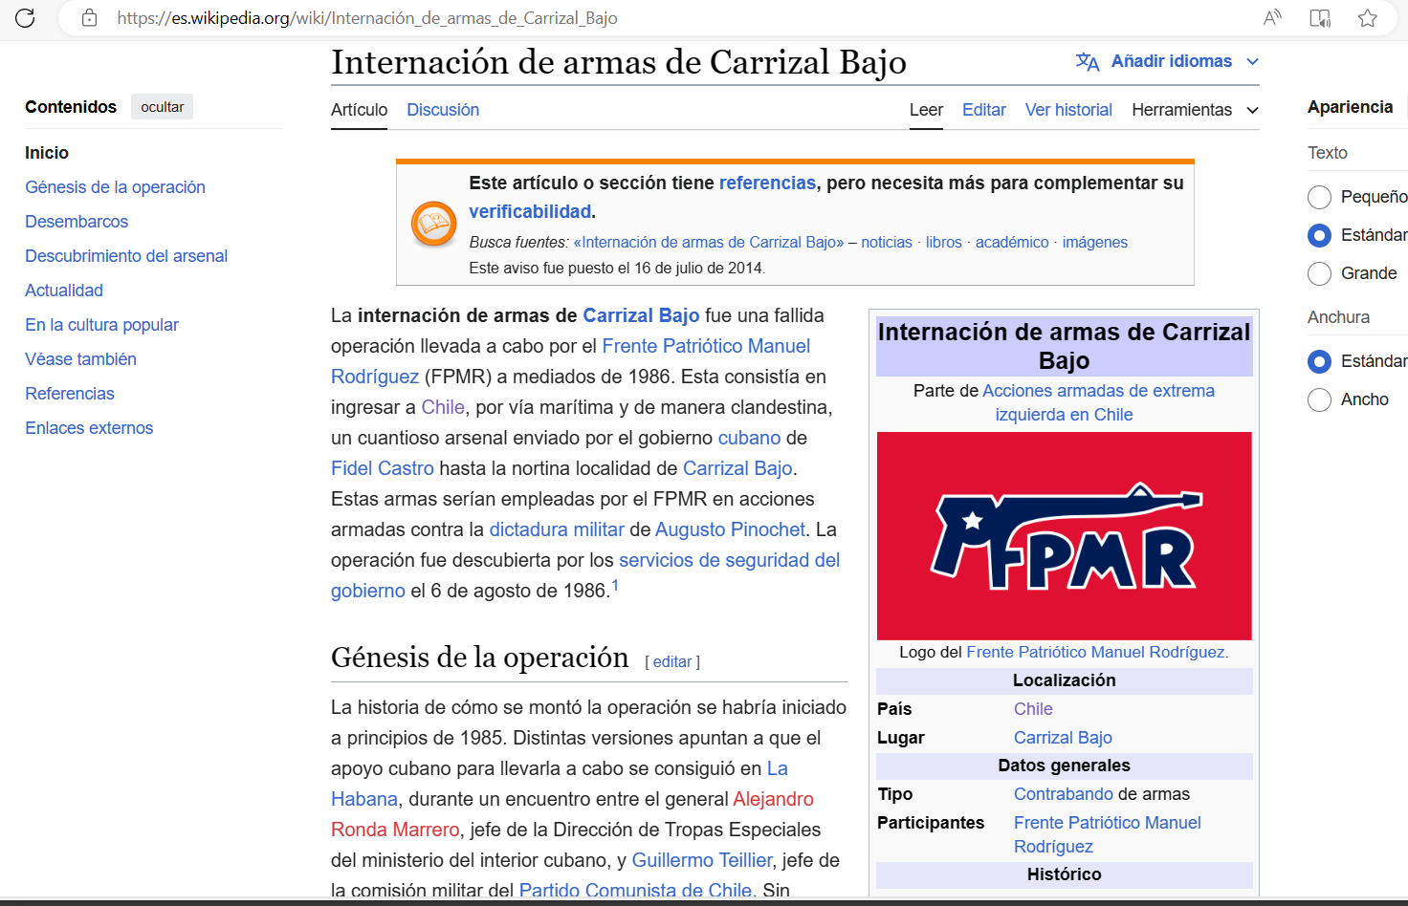
Task: Select Ancho width option
Action: point(1319,399)
